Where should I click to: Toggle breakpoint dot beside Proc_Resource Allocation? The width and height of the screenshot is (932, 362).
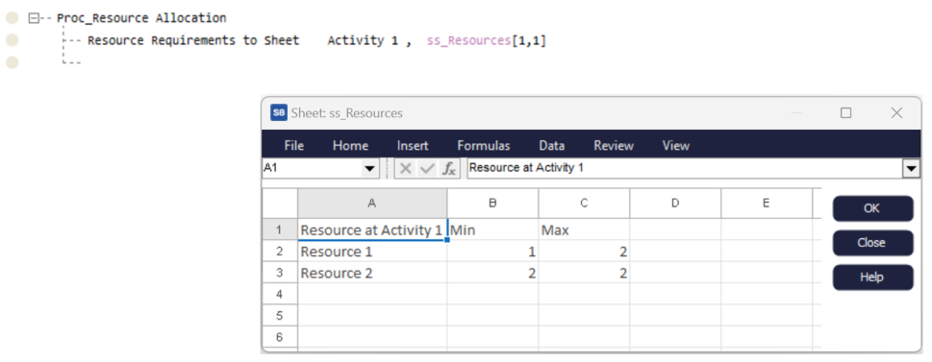[12, 18]
